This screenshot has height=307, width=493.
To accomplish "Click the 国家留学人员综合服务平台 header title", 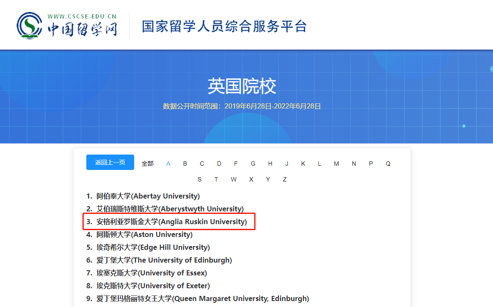I will coord(224,26).
